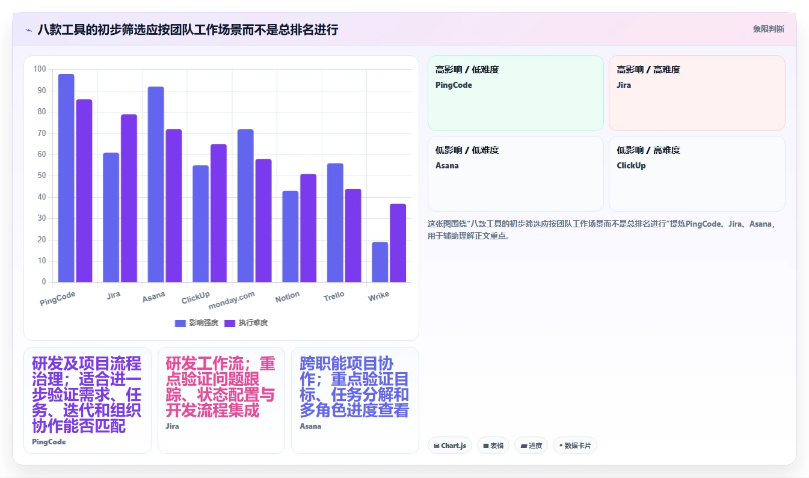Click ClickUp's 执行难度 bar
The height and width of the screenshot is (478, 809).
point(218,213)
